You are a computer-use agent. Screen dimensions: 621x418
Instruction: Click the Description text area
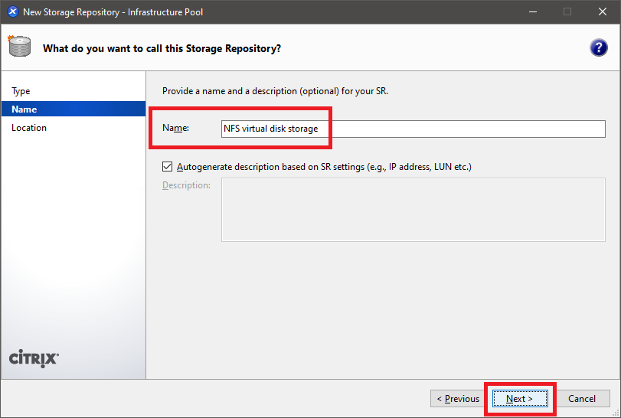pyautogui.click(x=413, y=211)
